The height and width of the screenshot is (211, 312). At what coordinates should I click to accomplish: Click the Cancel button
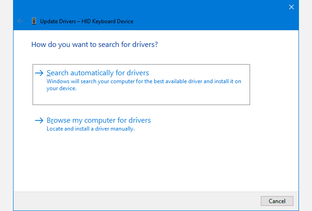277,201
